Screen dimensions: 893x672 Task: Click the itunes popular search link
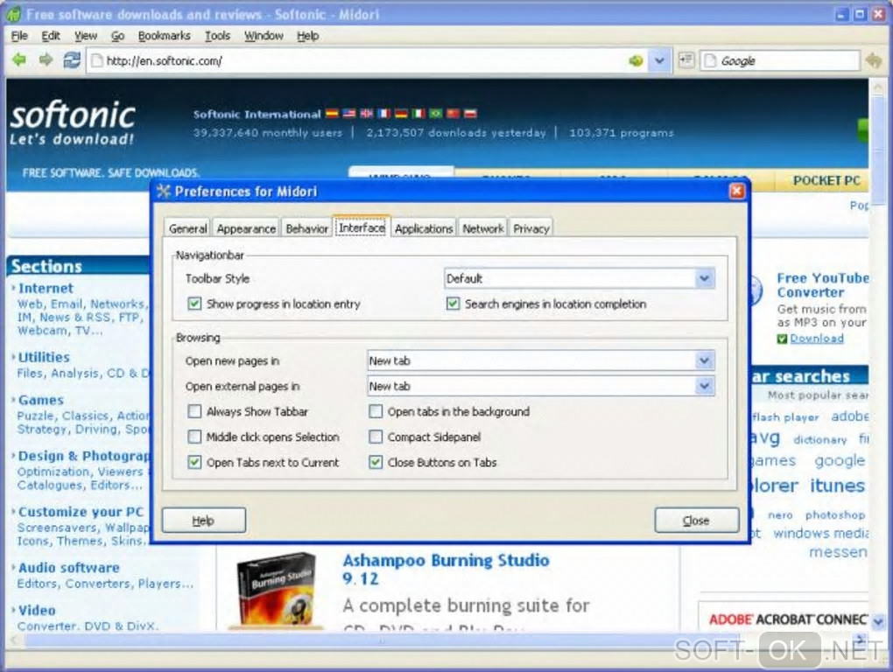pyautogui.click(x=837, y=486)
